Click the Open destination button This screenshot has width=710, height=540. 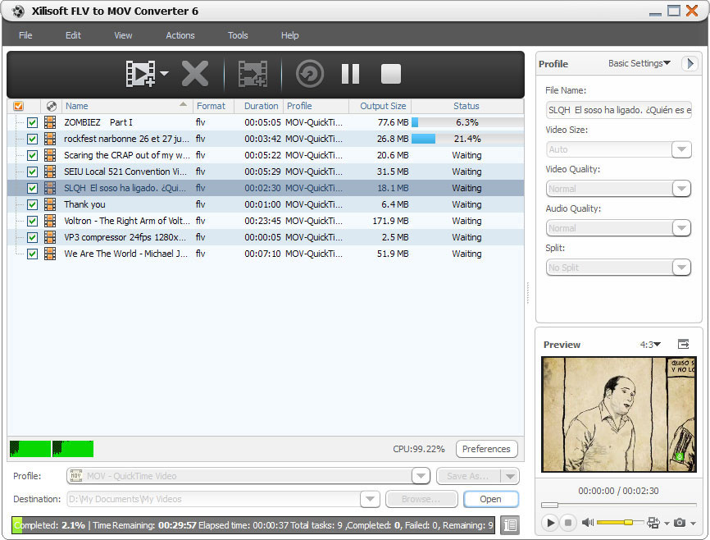coord(490,499)
